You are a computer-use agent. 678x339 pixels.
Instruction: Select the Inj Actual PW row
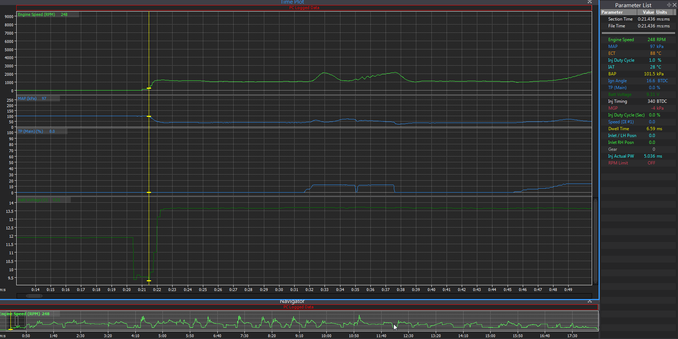(x=621, y=156)
